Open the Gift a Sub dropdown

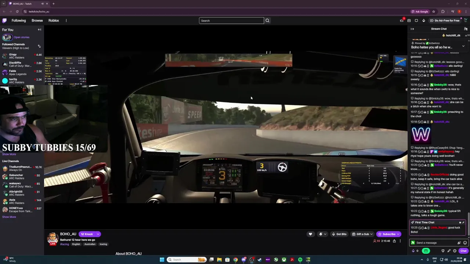click(362, 234)
